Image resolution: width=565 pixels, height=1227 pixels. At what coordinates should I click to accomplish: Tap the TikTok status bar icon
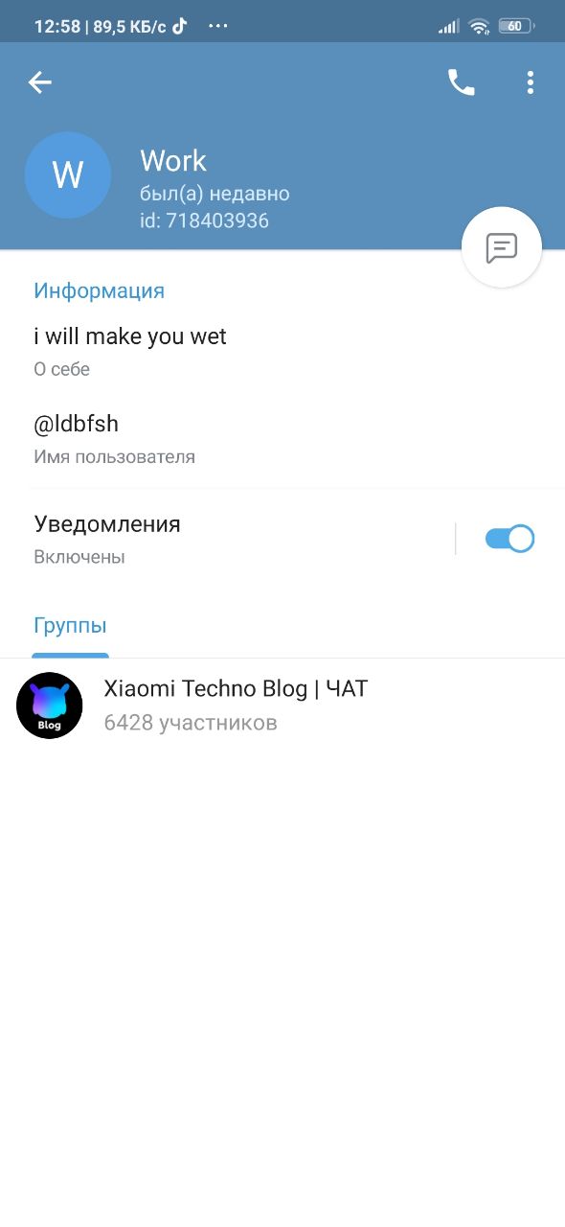179,26
